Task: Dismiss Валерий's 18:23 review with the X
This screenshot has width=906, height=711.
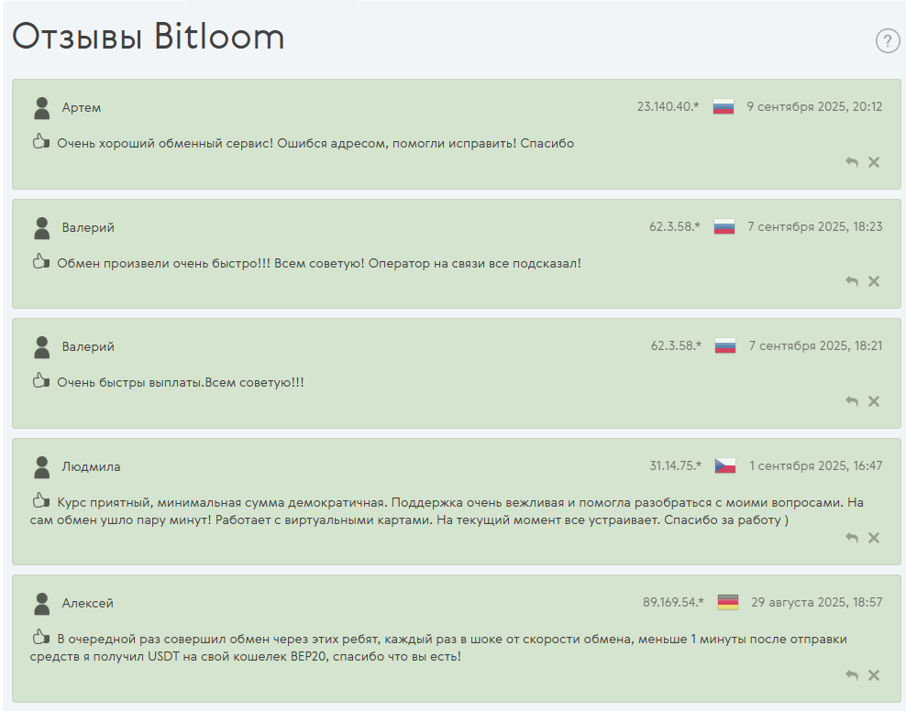Action: (x=873, y=281)
